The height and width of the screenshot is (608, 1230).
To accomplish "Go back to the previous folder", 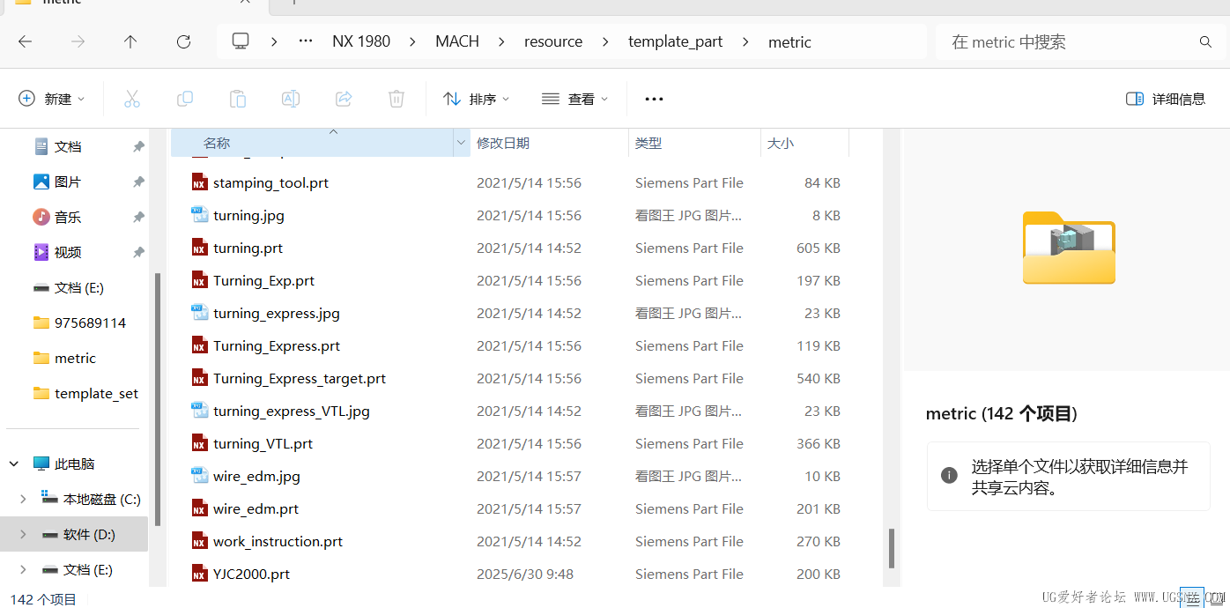I will [x=25, y=41].
